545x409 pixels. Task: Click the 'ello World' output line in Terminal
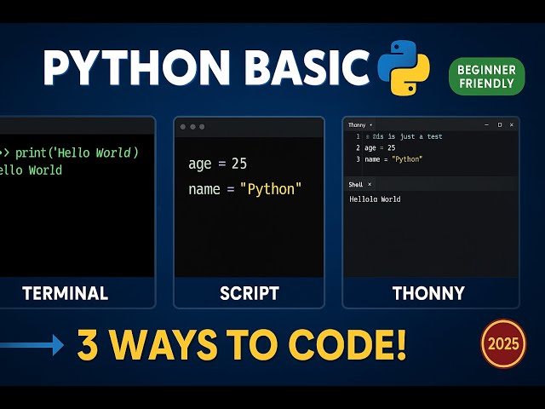[x=31, y=170]
